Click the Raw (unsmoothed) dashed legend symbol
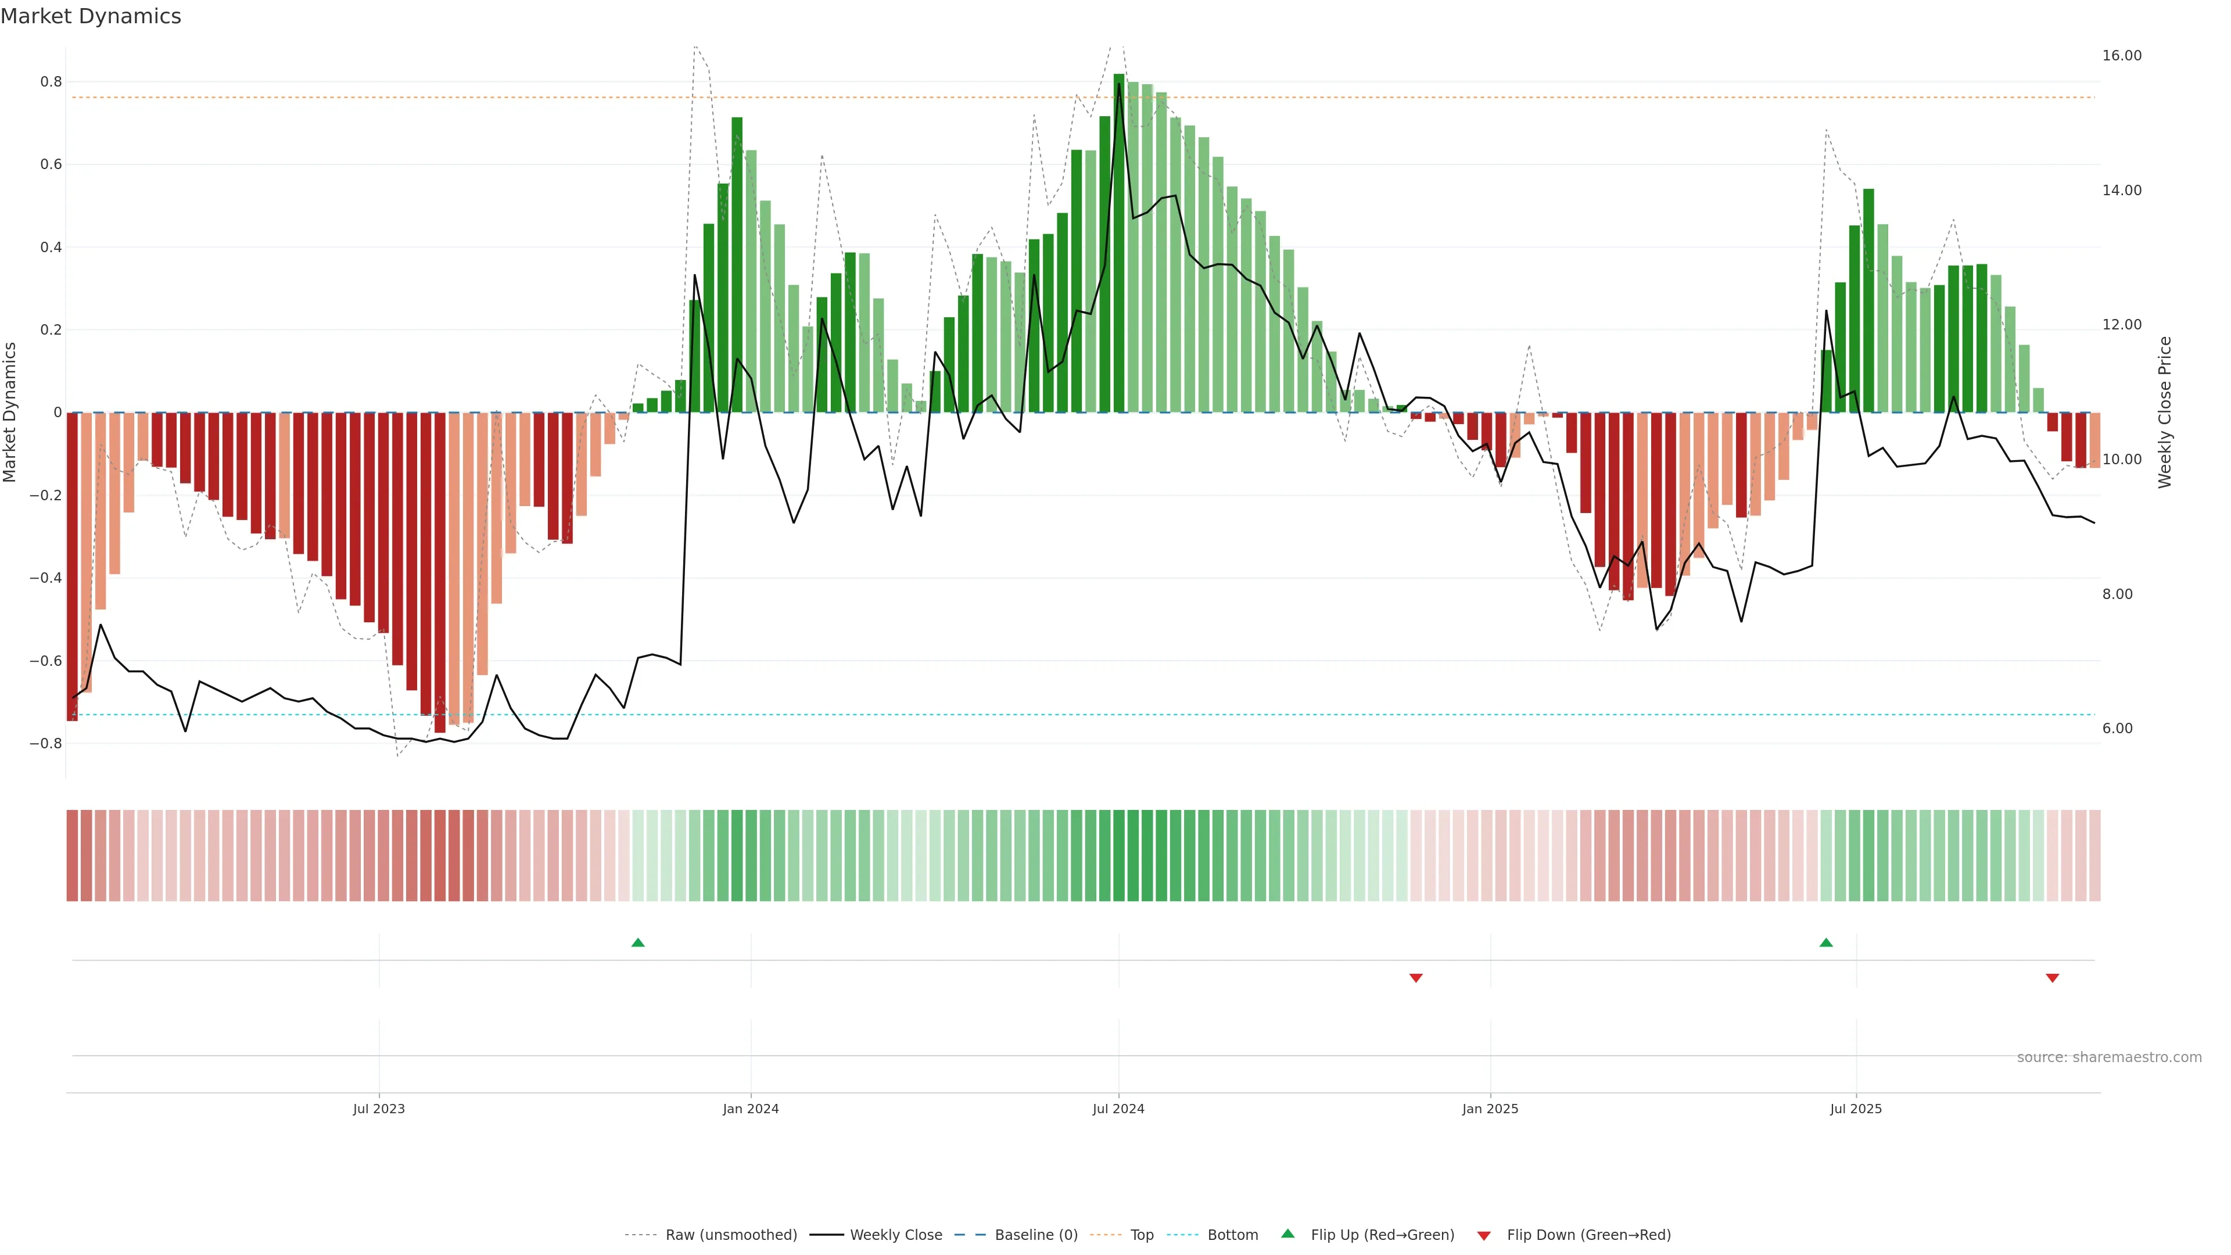This screenshot has height=1255, width=2231. [641, 1235]
